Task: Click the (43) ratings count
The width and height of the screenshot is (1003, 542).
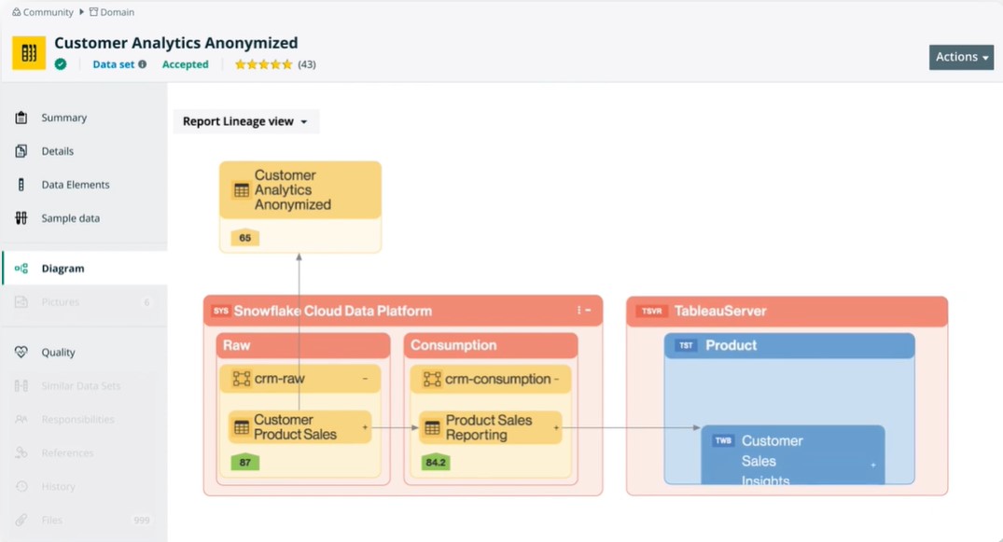Action: [x=307, y=64]
